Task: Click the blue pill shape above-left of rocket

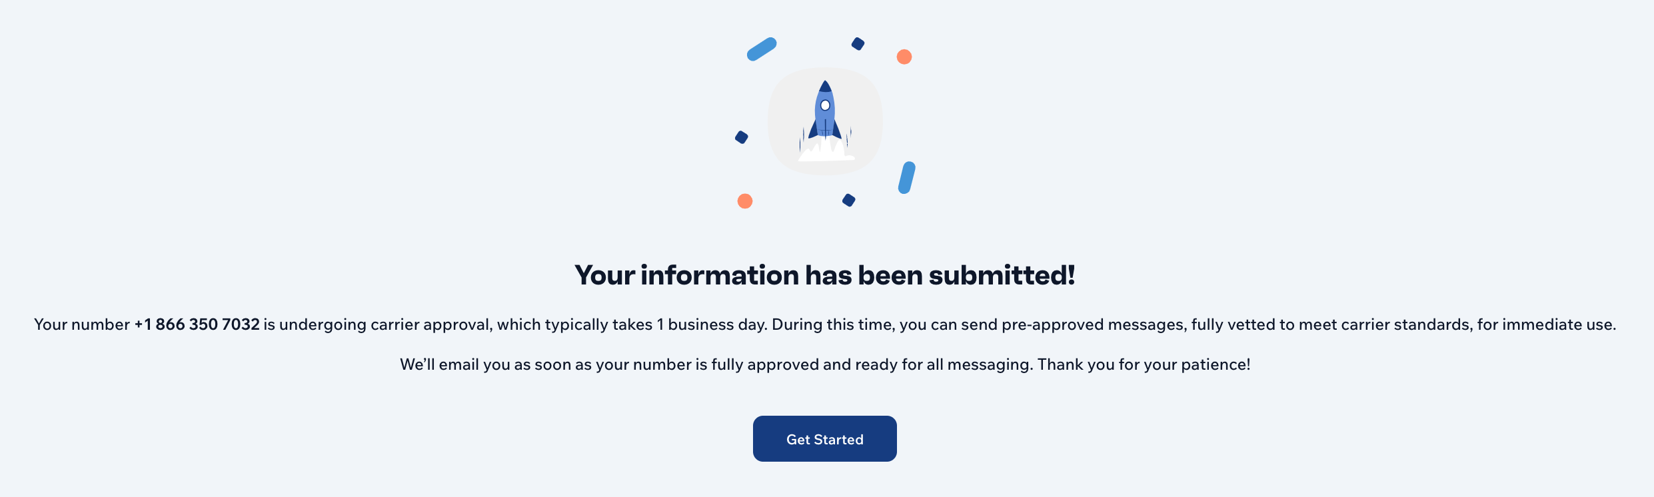Action: coord(762,49)
